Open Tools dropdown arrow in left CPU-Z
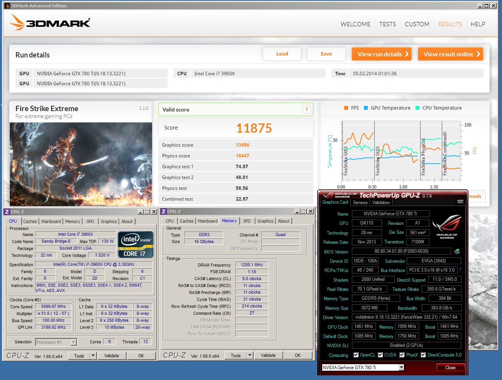502x380 pixels. tap(93, 356)
